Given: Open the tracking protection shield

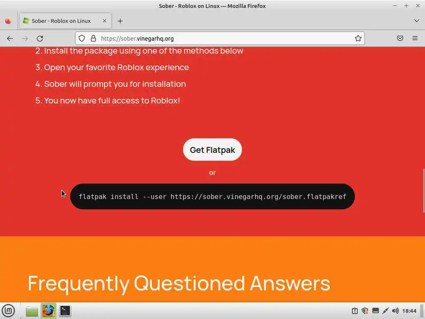Looking at the screenshot, I should [x=82, y=39].
